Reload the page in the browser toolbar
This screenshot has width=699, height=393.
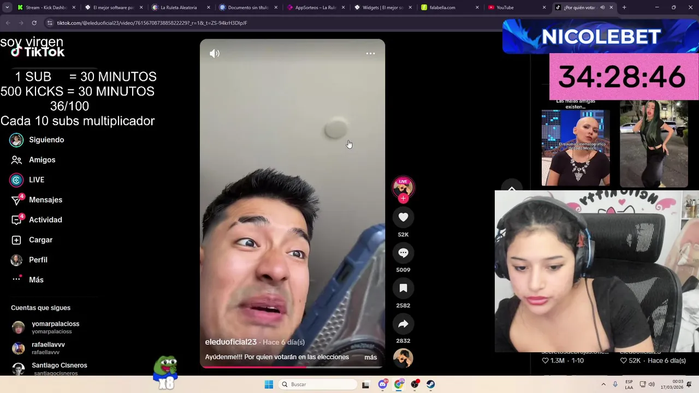[34, 23]
